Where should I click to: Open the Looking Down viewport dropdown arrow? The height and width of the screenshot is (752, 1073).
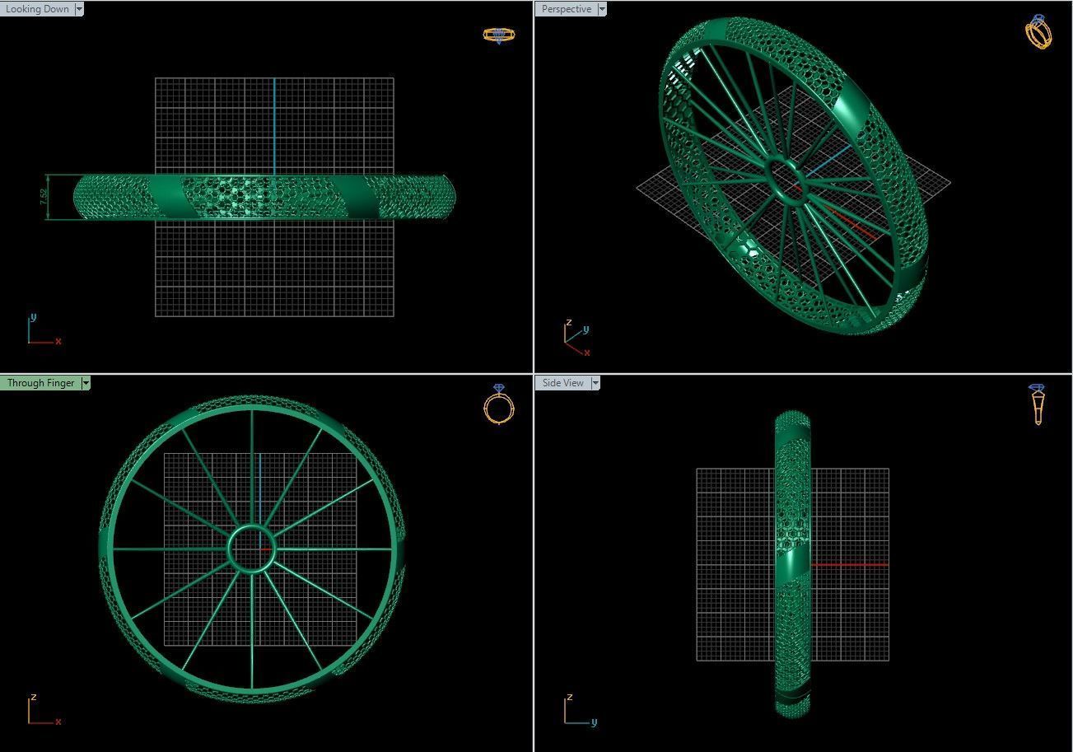point(79,9)
